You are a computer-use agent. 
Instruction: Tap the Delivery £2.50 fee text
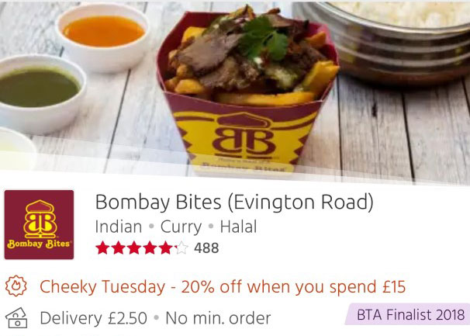tap(94, 318)
